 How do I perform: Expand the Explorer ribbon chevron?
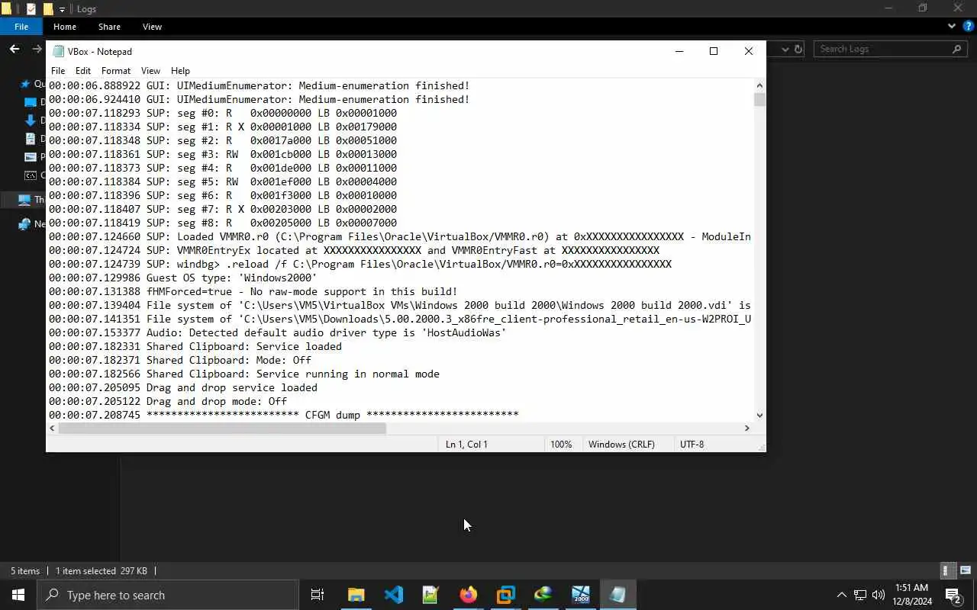[x=952, y=26]
